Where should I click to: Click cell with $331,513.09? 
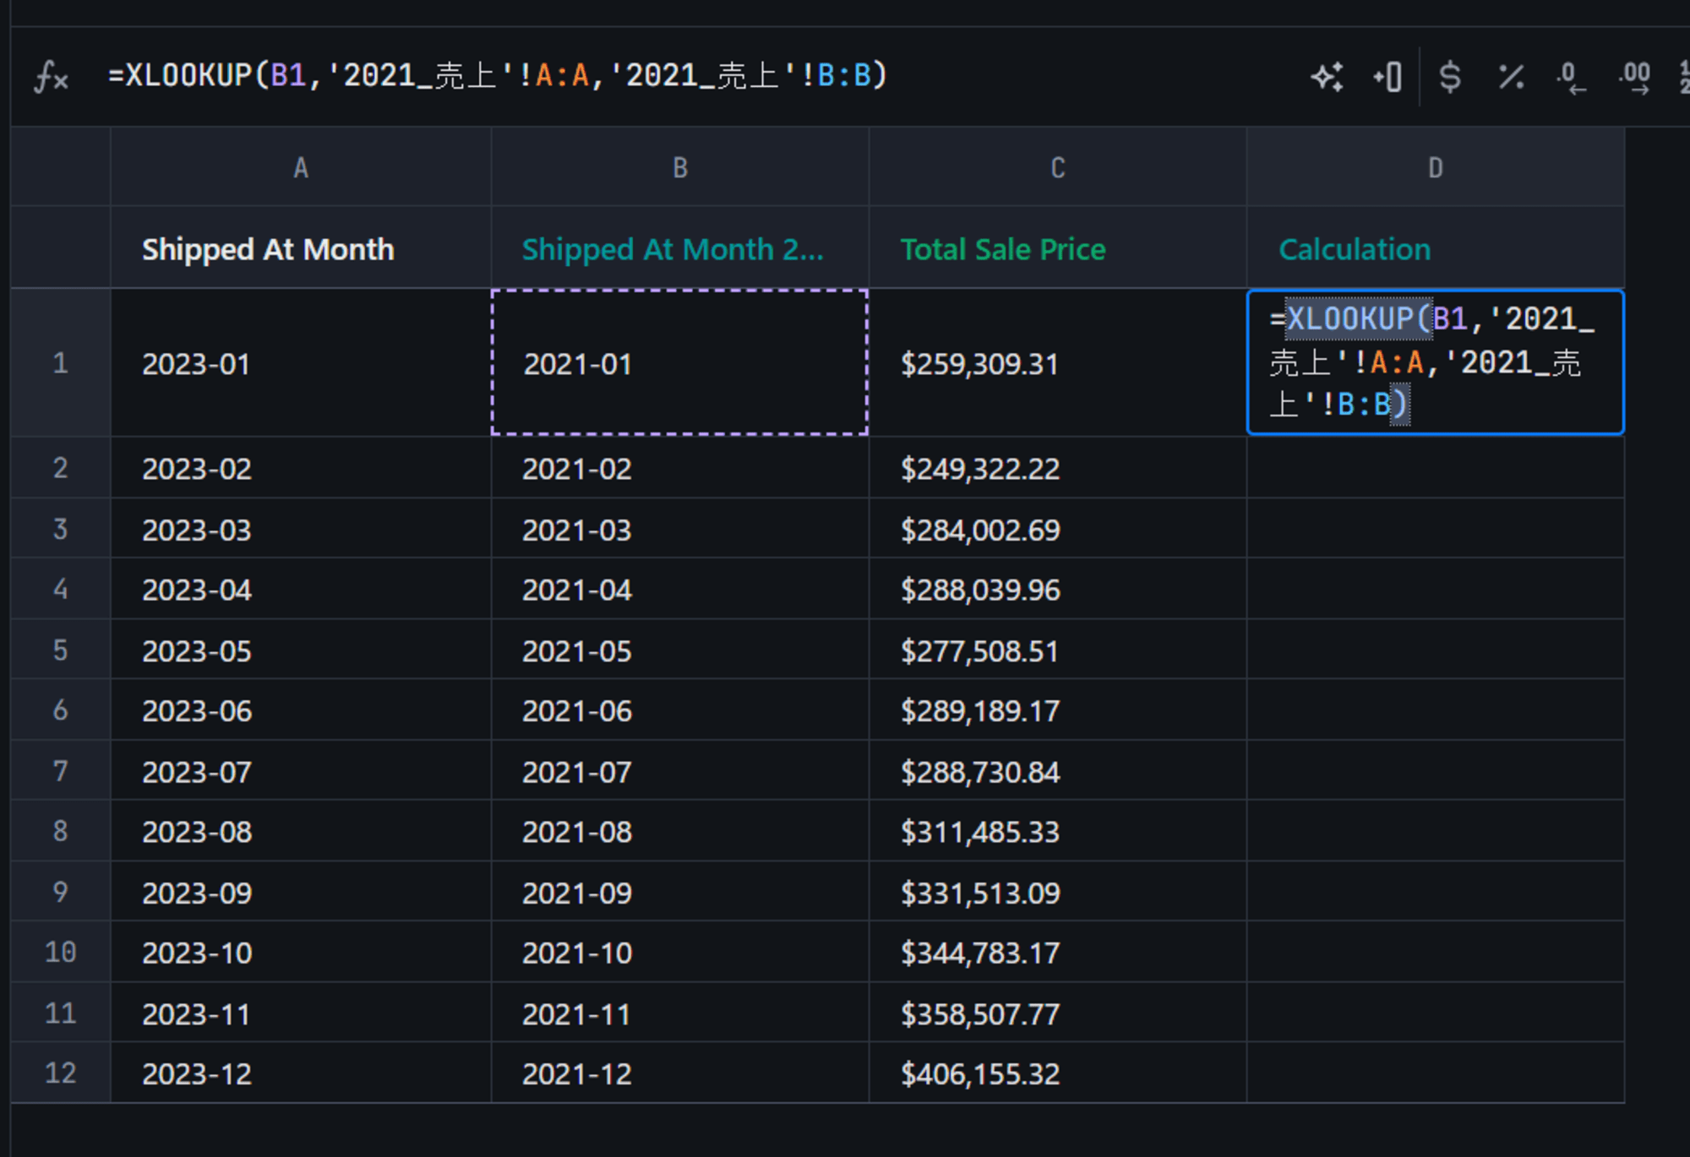1058,892
